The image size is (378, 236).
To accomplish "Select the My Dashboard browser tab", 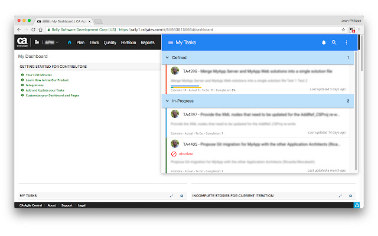I will tap(63, 21).
